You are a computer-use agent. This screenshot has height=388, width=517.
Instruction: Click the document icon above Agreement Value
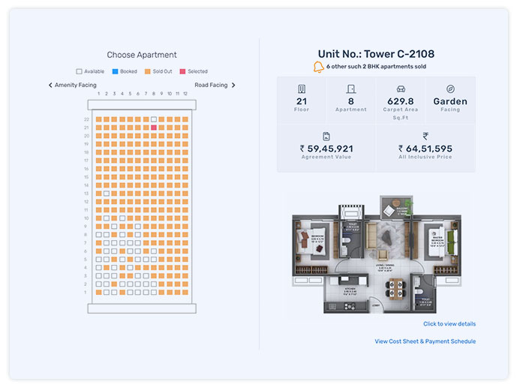click(x=326, y=136)
